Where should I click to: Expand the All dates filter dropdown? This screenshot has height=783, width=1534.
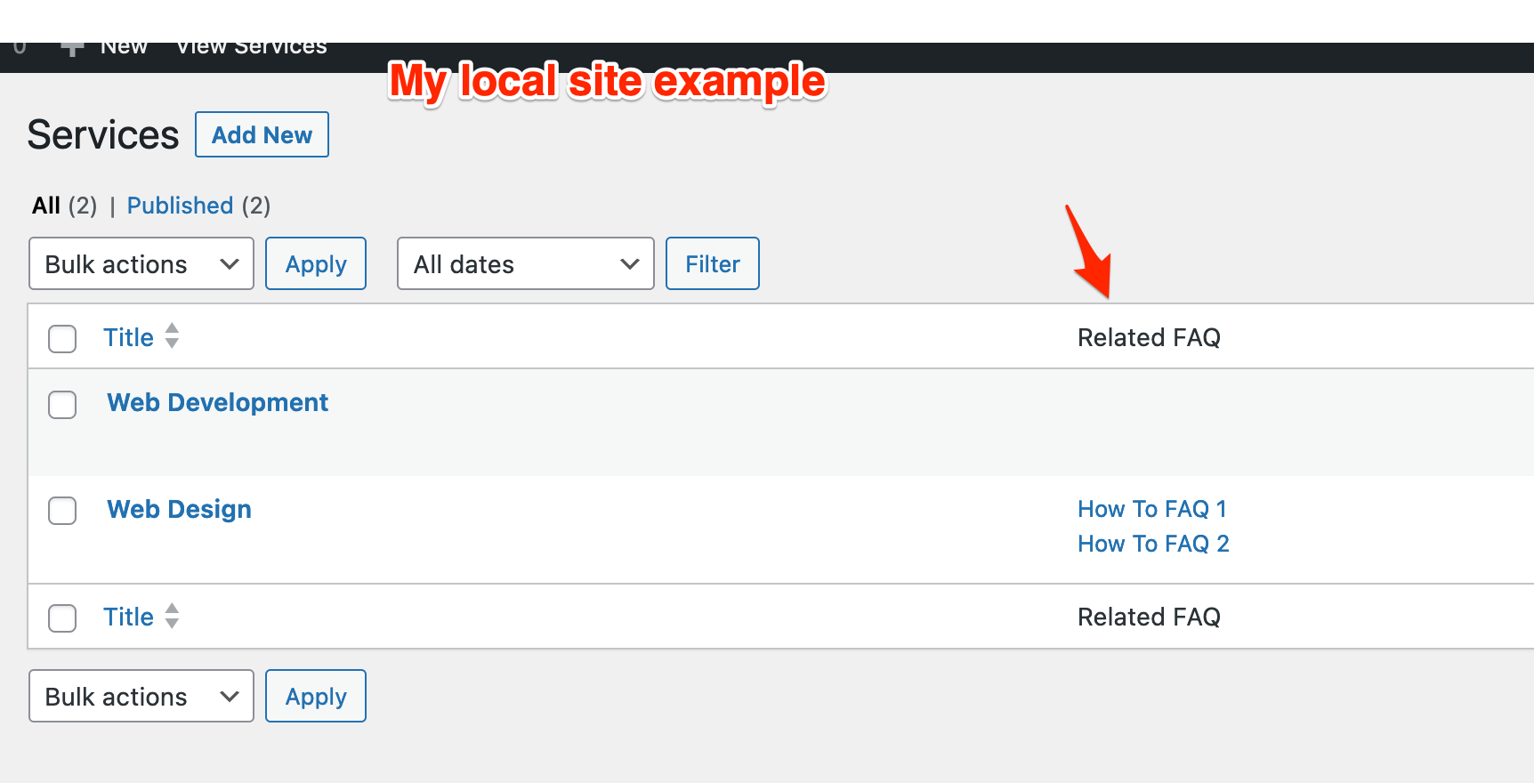(525, 263)
